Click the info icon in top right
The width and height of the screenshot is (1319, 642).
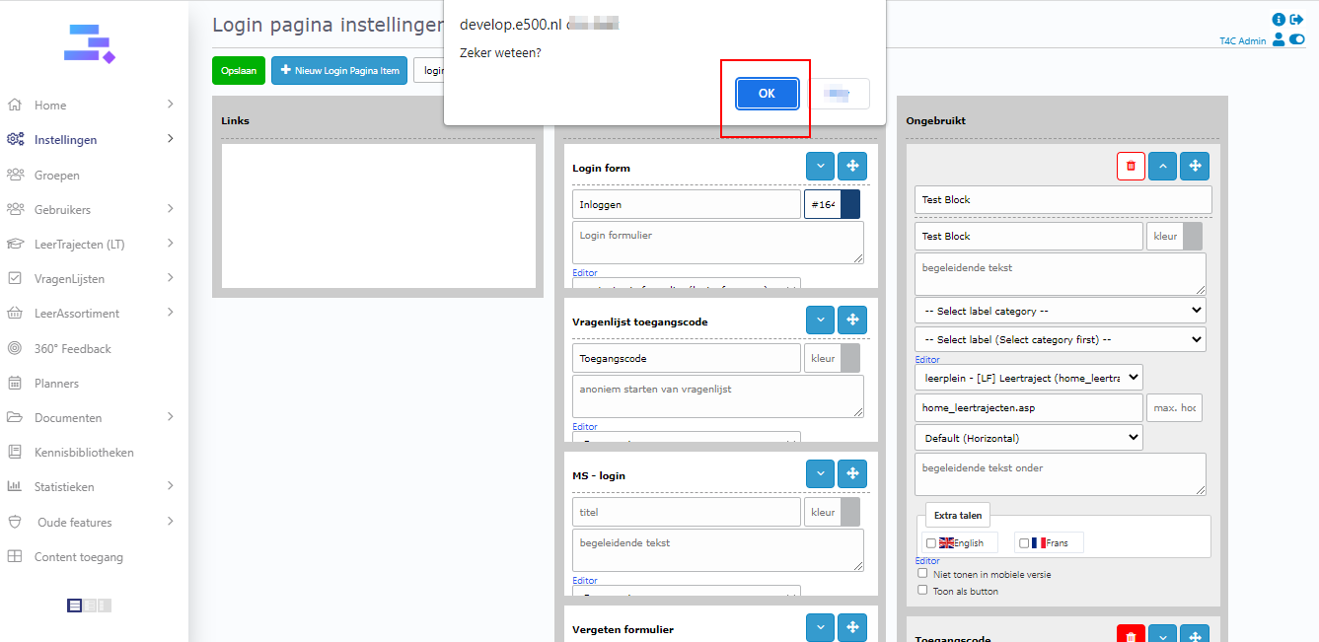(x=1279, y=20)
